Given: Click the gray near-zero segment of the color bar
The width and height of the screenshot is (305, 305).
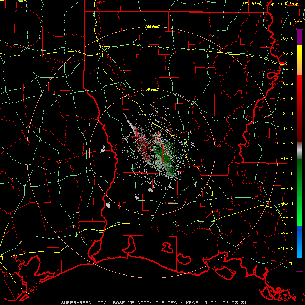Looking at the screenshot, I should [299, 151].
